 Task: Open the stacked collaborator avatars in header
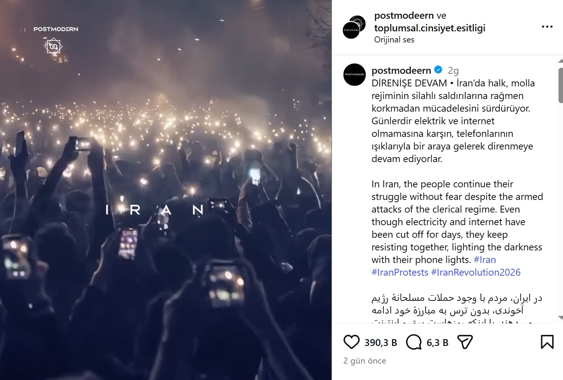(354, 27)
